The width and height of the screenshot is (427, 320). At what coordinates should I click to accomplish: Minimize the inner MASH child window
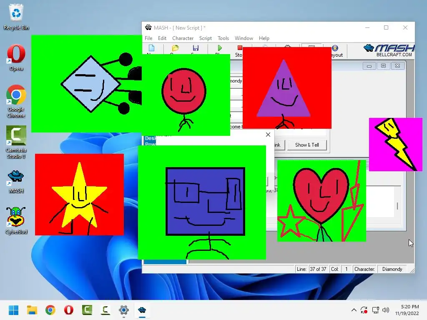pyautogui.click(x=369, y=66)
